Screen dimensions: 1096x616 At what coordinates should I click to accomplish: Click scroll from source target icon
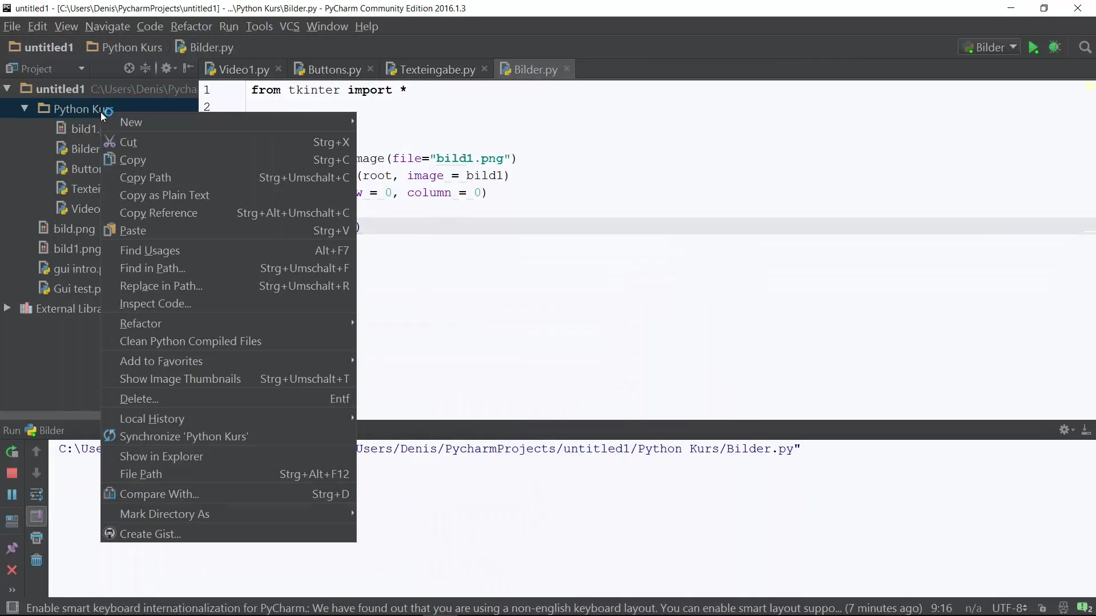point(129,68)
